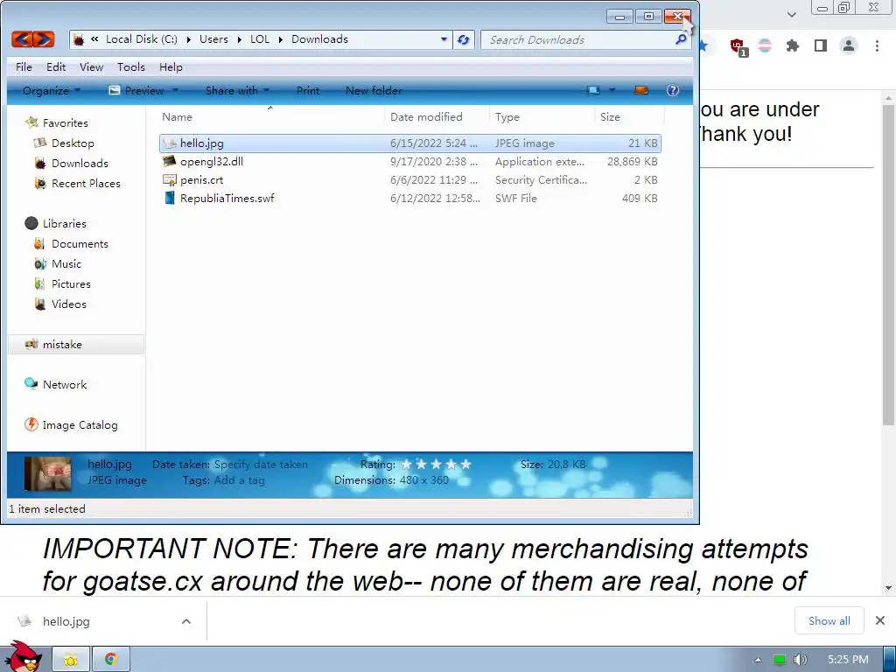Click Specify date taken in details pane

(261, 465)
